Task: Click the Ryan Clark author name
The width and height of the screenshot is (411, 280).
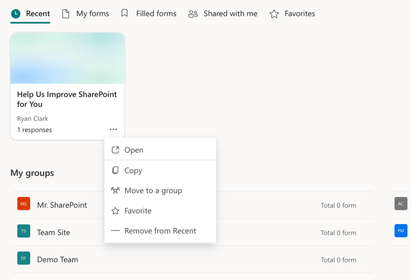Action: [33, 119]
